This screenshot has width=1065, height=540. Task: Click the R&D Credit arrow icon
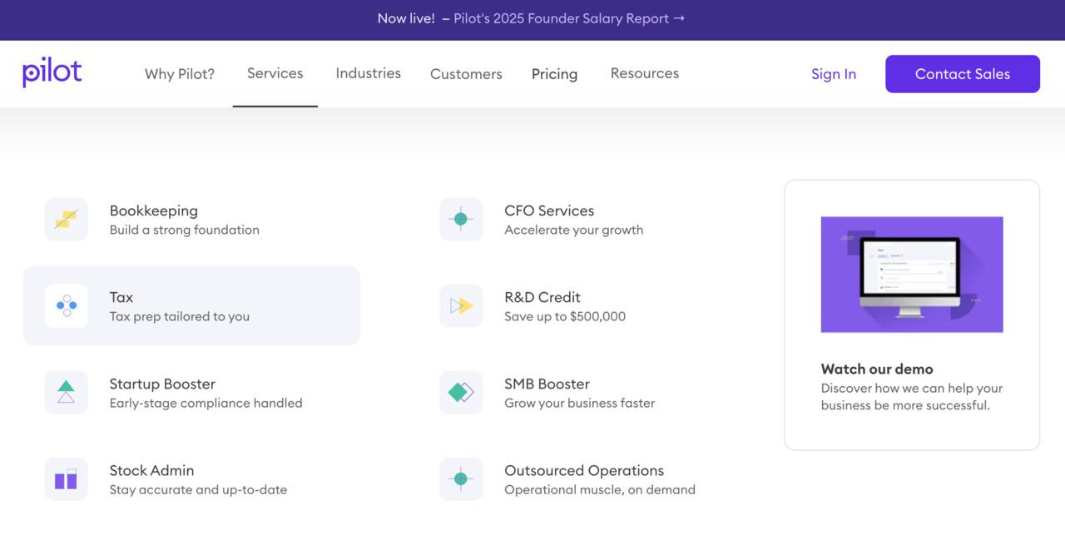tap(461, 306)
